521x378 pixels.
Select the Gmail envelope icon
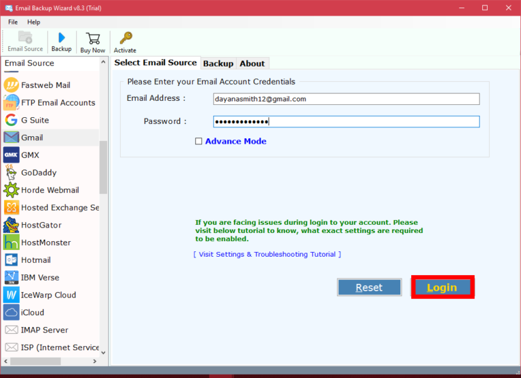(x=11, y=138)
